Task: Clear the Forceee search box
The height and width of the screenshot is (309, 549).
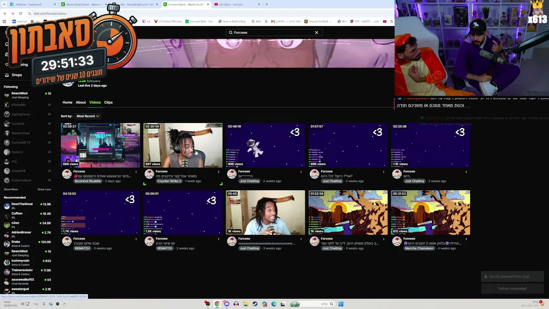Action: [x=317, y=33]
